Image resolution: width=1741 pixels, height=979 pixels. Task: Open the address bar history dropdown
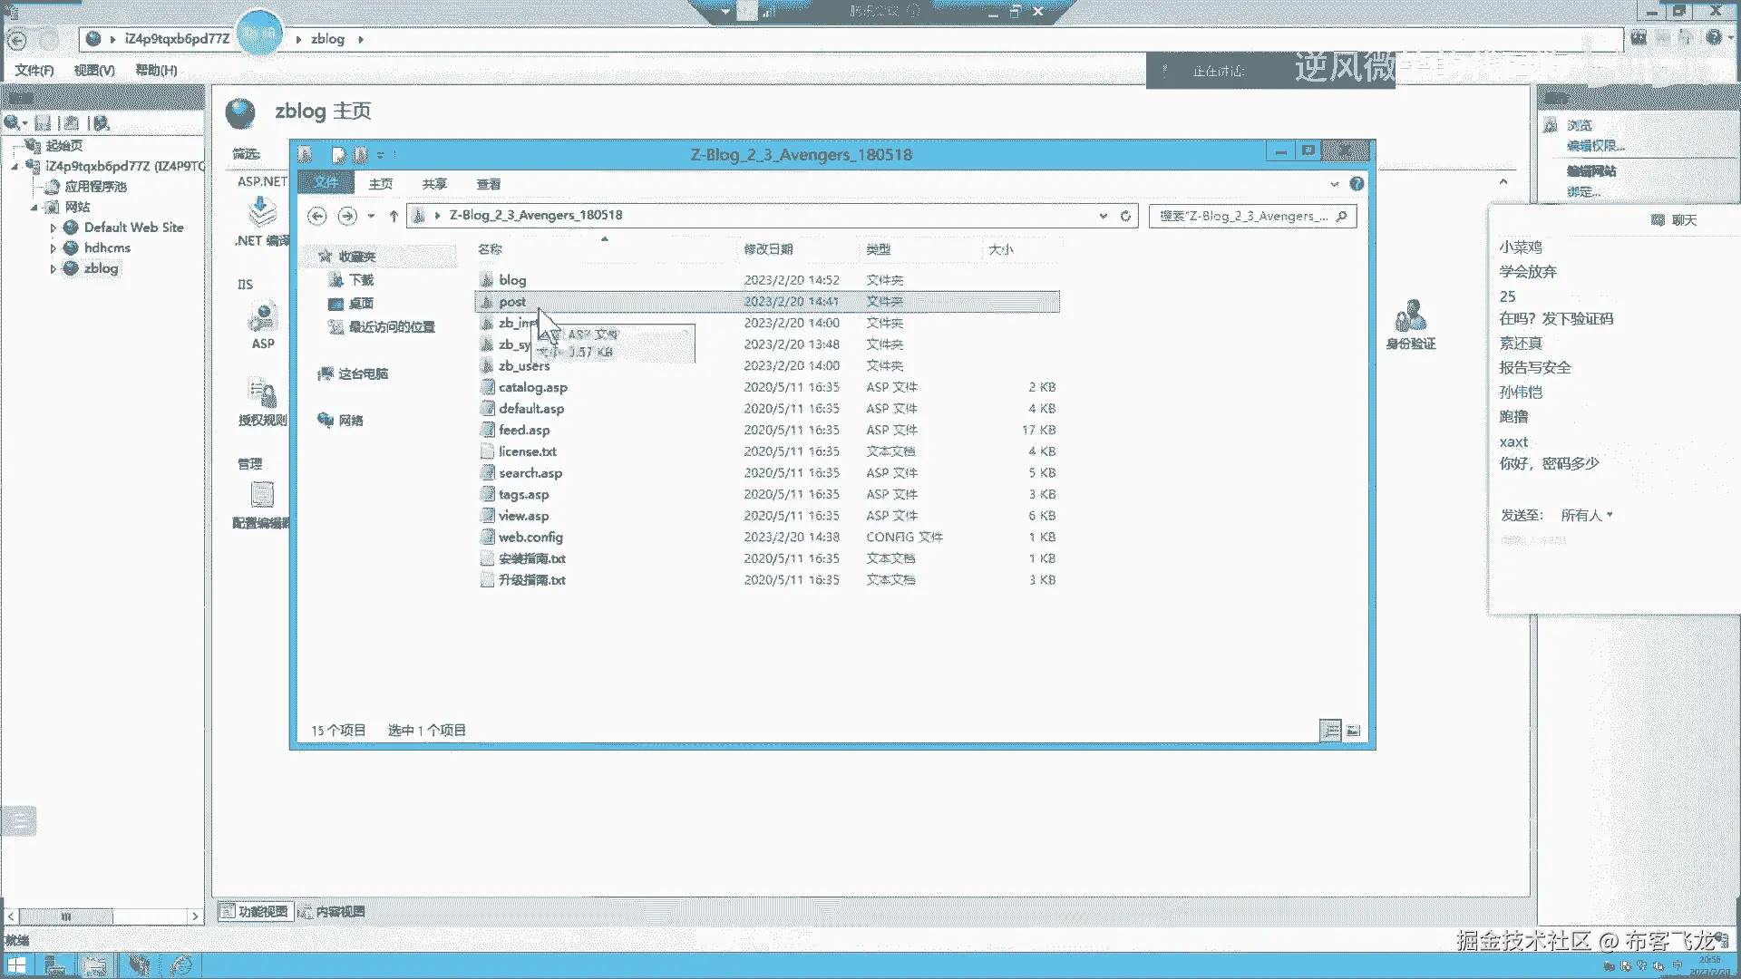click(x=1103, y=216)
